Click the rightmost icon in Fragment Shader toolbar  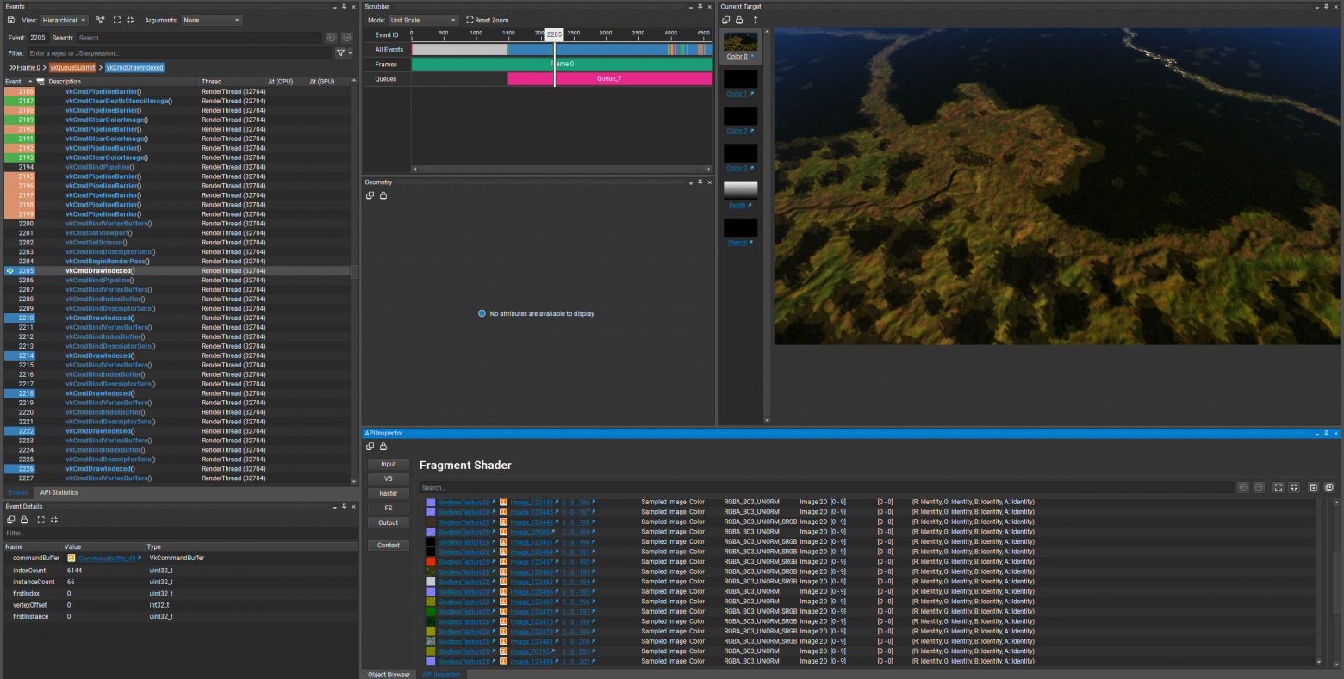pyautogui.click(x=1329, y=487)
